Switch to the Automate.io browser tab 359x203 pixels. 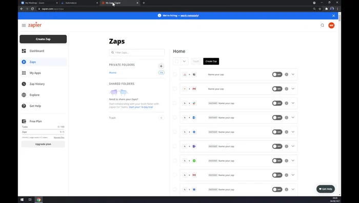point(79,3)
